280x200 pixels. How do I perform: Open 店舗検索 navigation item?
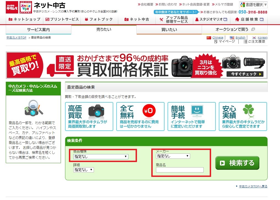(249, 19)
